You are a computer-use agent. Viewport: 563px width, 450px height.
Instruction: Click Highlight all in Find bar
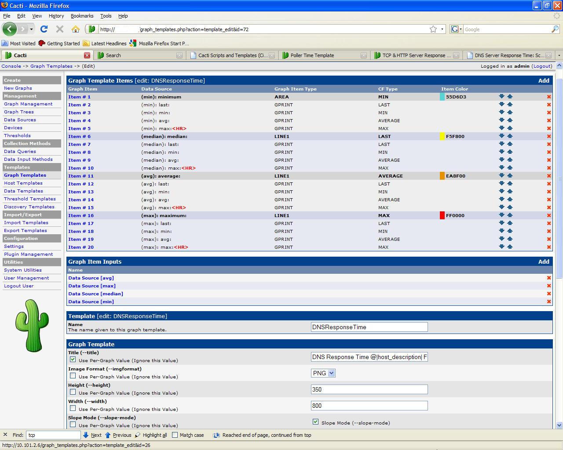151,435
